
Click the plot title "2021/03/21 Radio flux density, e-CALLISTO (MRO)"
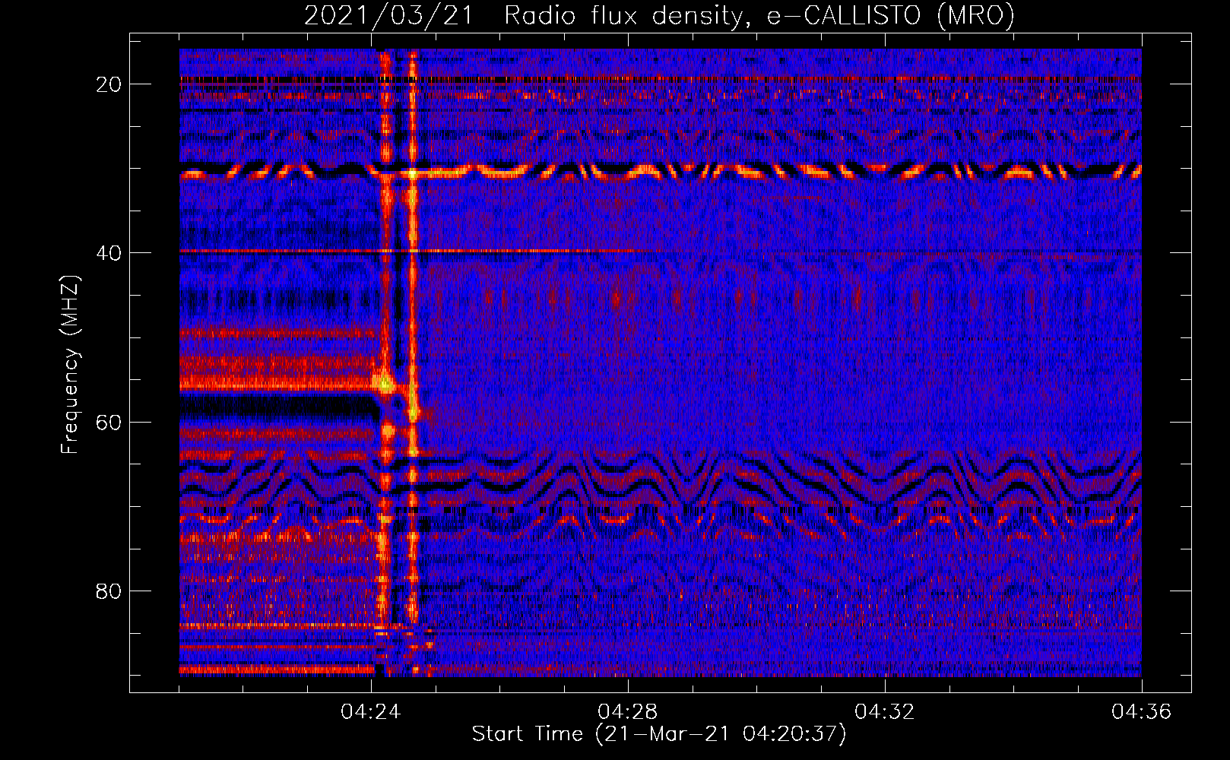coord(659,15)
